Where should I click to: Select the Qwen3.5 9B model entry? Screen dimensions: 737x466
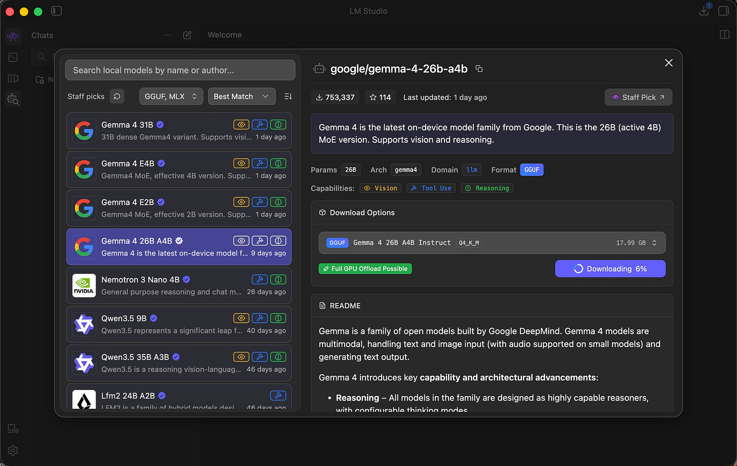179,324
